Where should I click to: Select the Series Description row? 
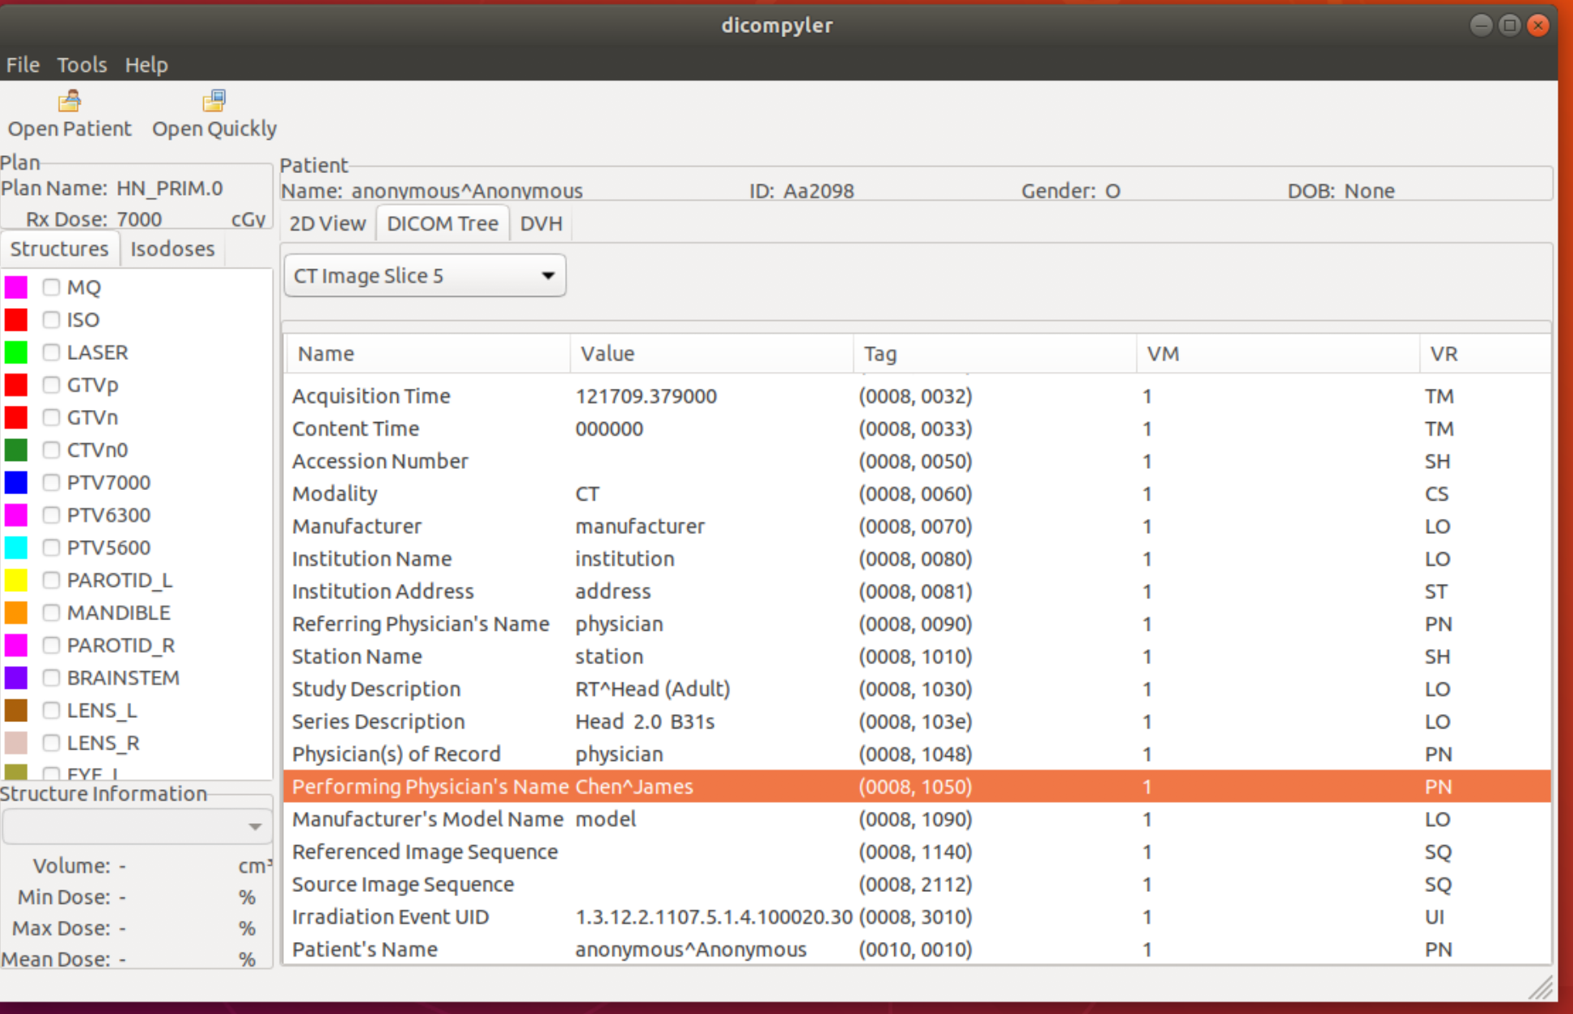[x=918, y=721]
